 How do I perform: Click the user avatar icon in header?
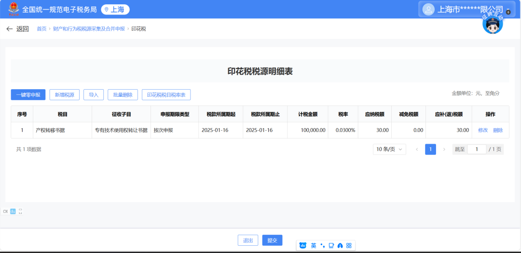click(427, 9)
